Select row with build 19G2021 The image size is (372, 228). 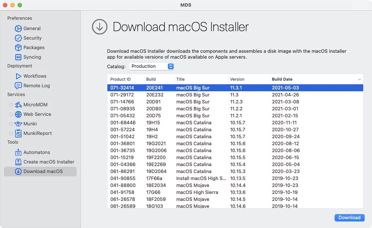pyautogui.click(x=235, y=144)
